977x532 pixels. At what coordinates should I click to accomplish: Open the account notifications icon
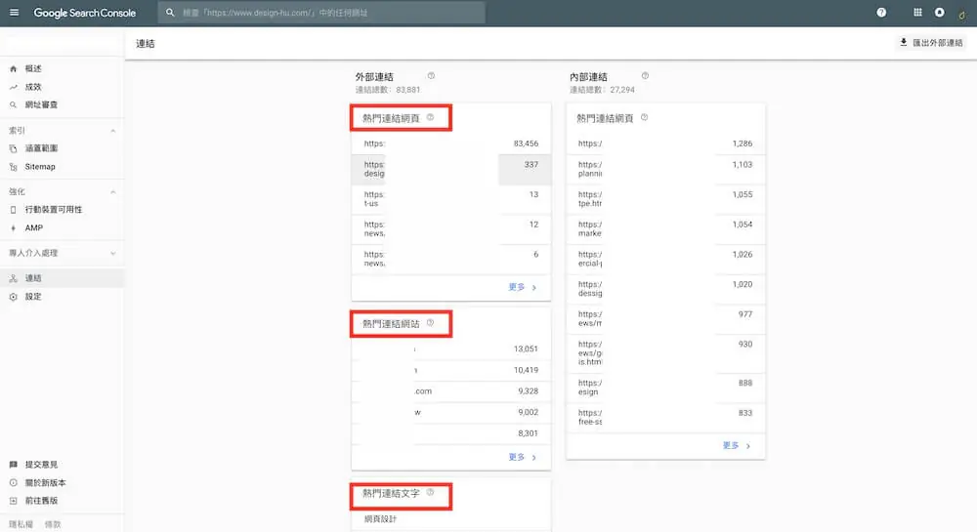[939, 13]
